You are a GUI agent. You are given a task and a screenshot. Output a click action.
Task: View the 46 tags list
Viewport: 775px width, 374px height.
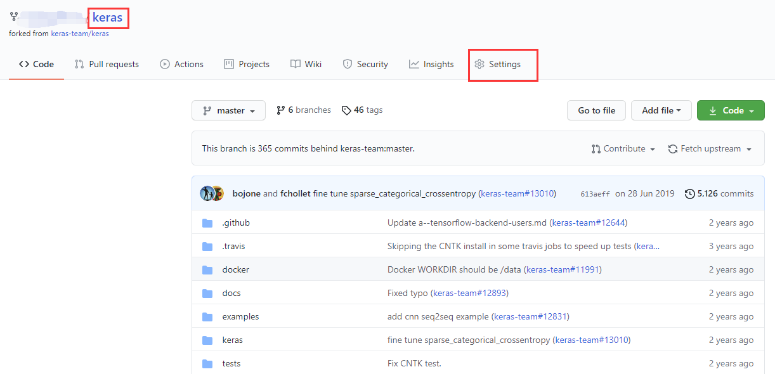(362, 110)
